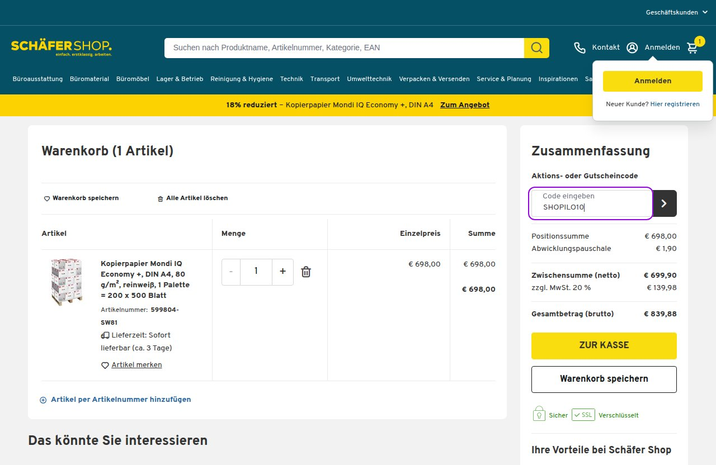Screen dimensions: 716x465
Task: Open the Büromöbel category
Action: pyautogui.click(x=133, y=79)
